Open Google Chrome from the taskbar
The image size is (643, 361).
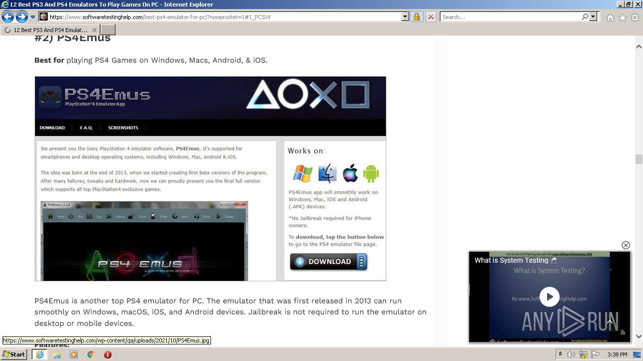point(90,354)
